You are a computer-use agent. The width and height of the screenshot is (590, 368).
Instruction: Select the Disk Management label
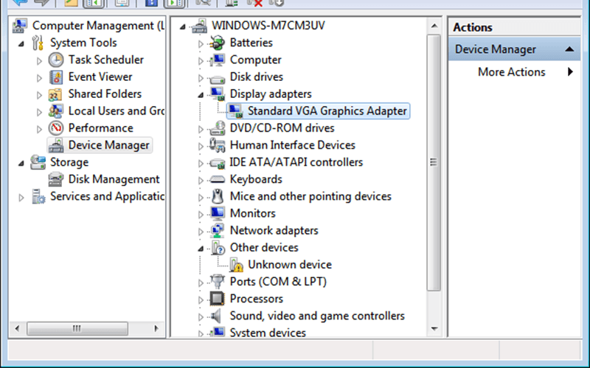pyautogui.click(x=114, y=180)
